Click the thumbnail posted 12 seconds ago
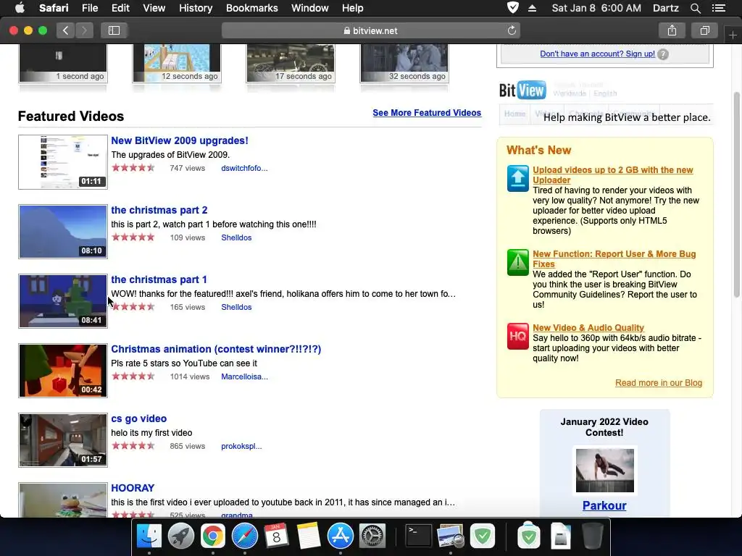The image size is (742, 556). pos(177,63)
